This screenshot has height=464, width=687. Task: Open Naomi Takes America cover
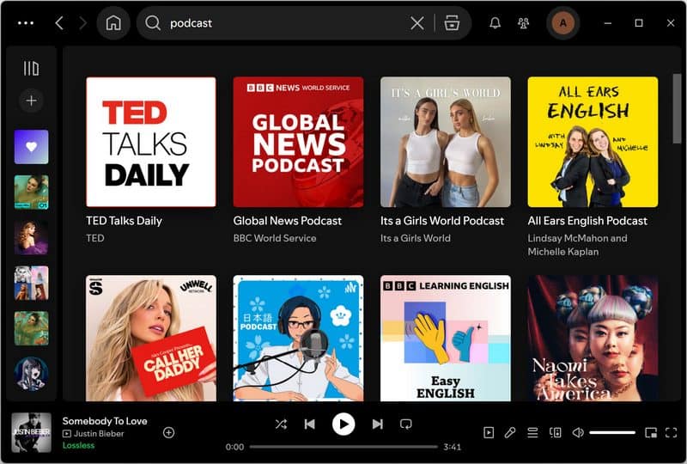coord(593,339)
